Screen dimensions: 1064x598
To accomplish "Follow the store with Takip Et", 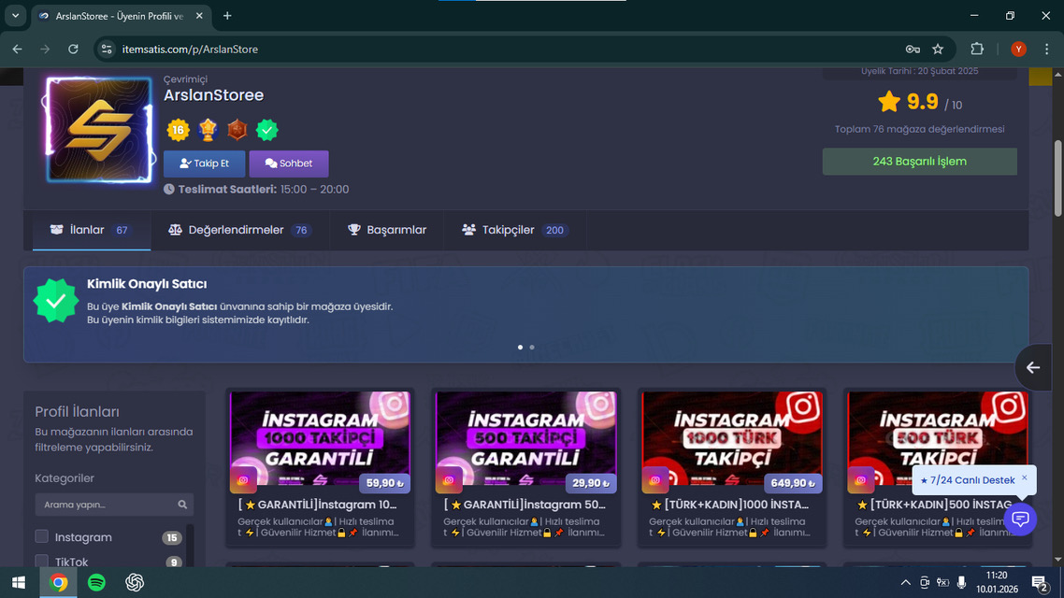I will click(204, 164).
